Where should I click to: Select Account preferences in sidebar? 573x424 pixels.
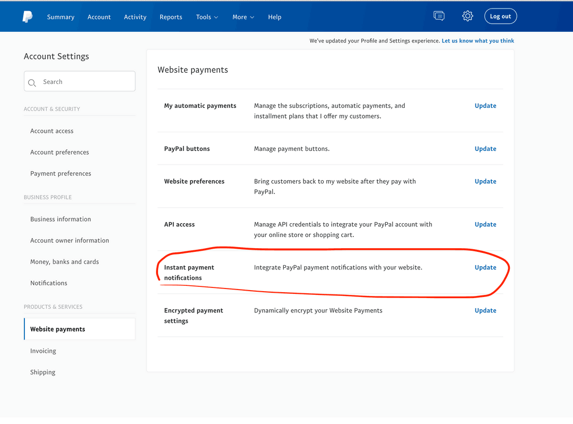59,152
